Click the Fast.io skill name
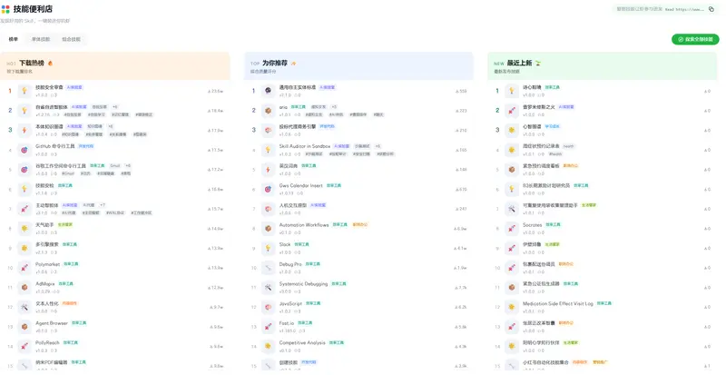 tap(287, 323)
